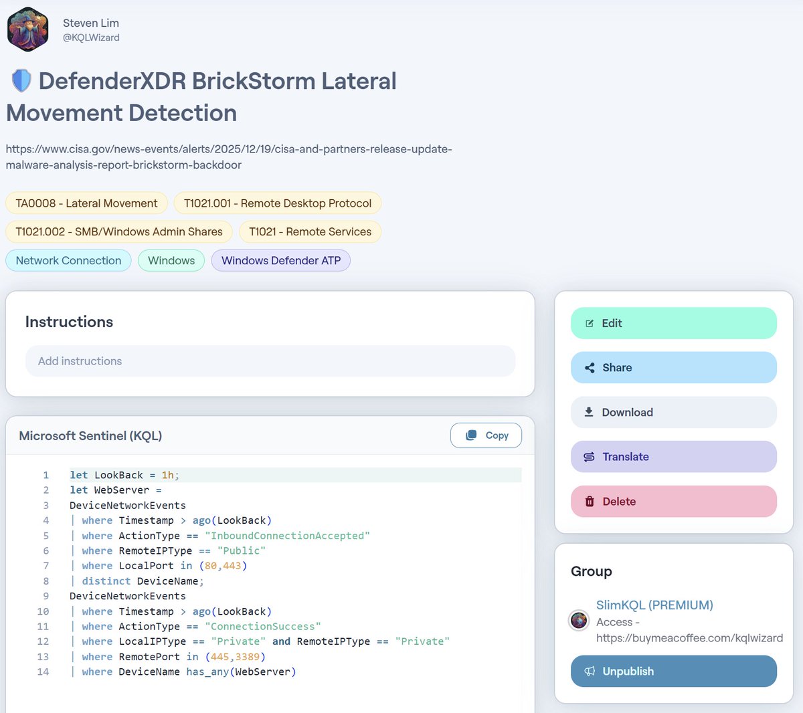Click the Edit button

(674, 323)
